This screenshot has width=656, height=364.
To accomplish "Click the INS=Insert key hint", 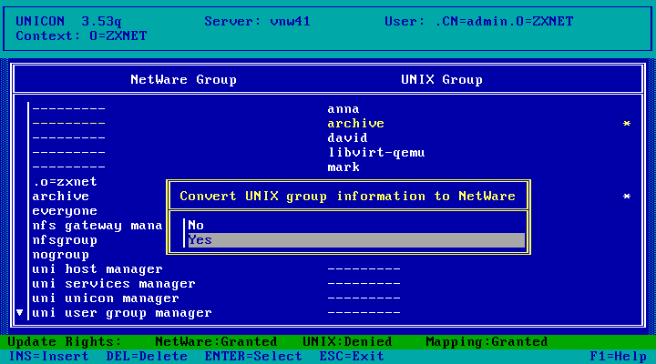I will pos(48,356).
